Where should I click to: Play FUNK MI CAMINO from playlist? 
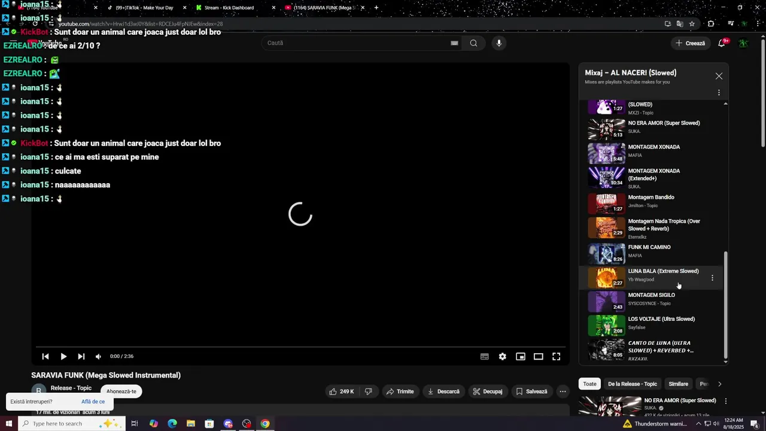tap(652, 253)
